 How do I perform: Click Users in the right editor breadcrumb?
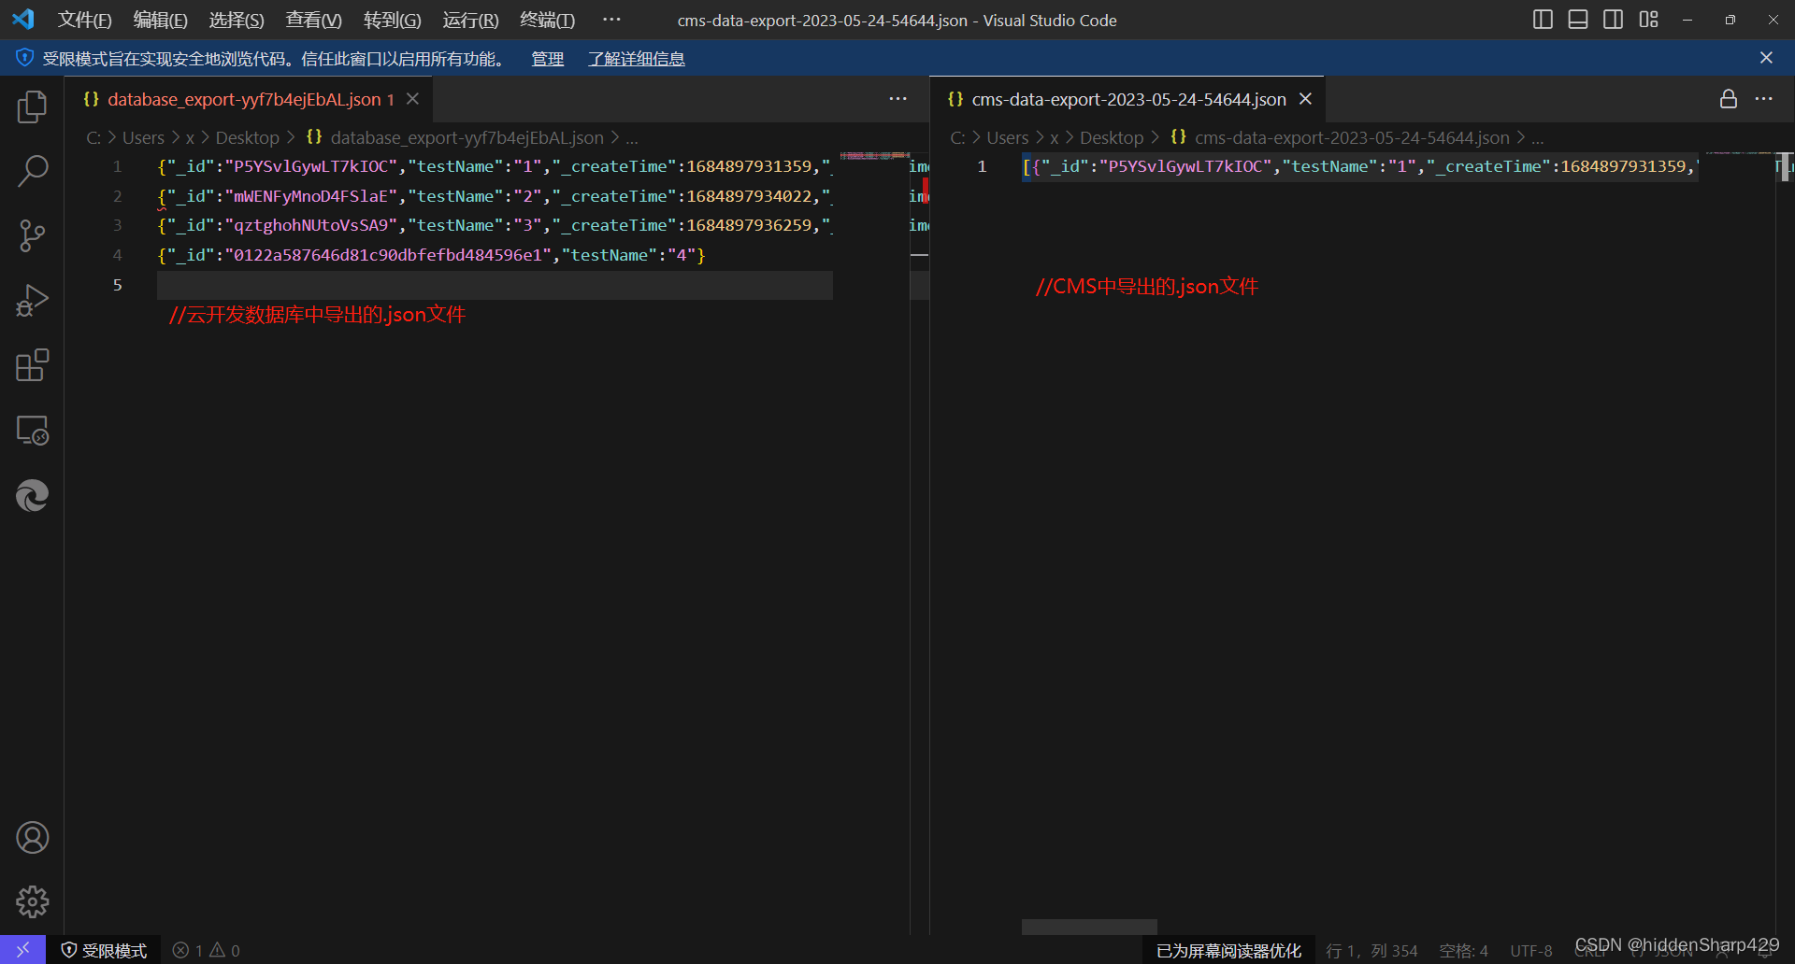click(x=1007, y=137)
